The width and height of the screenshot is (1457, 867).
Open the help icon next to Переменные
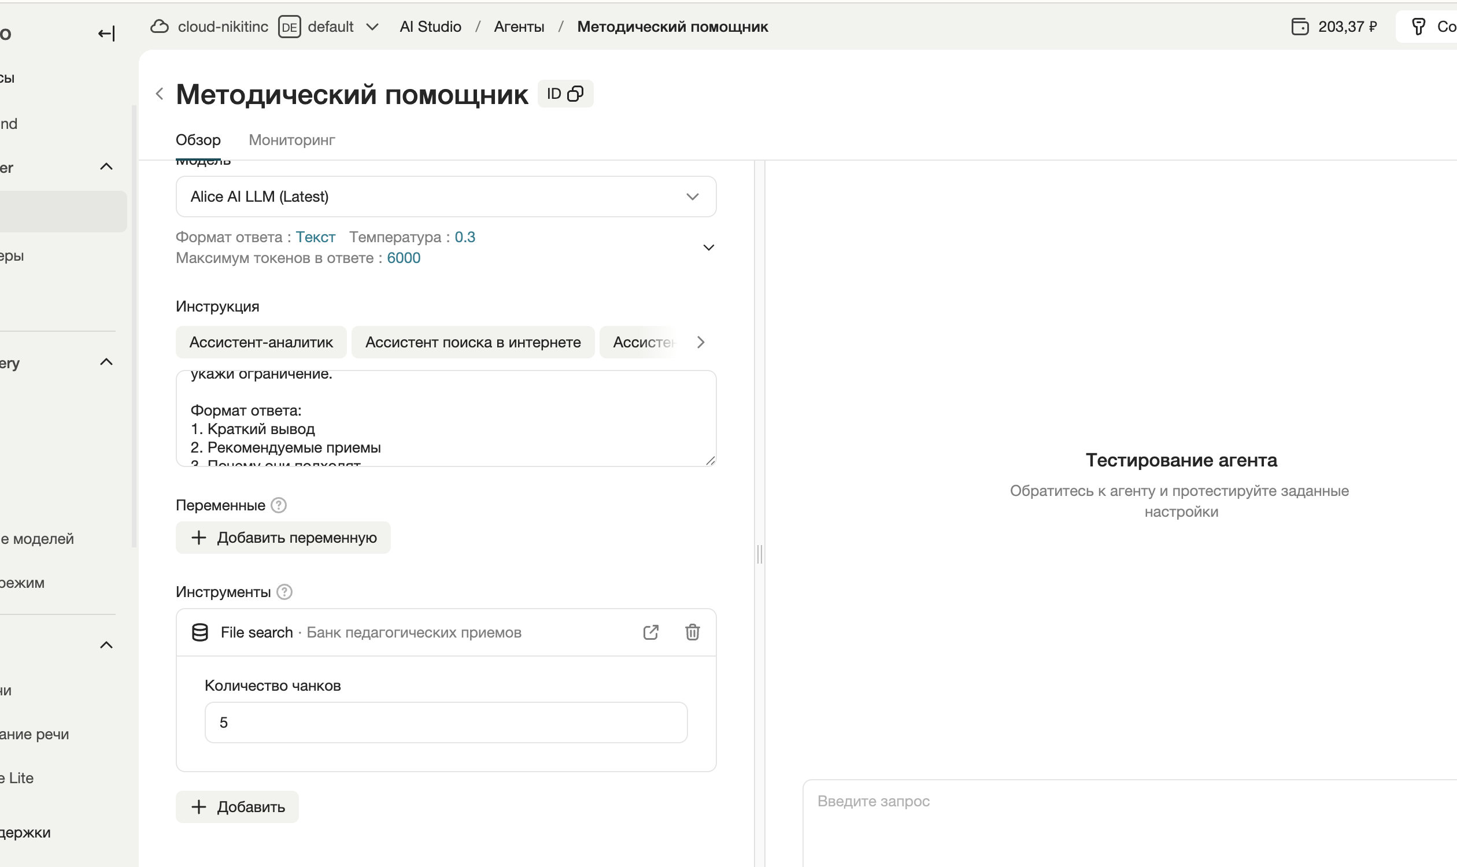pyautogui.click(x=279, y=505)
